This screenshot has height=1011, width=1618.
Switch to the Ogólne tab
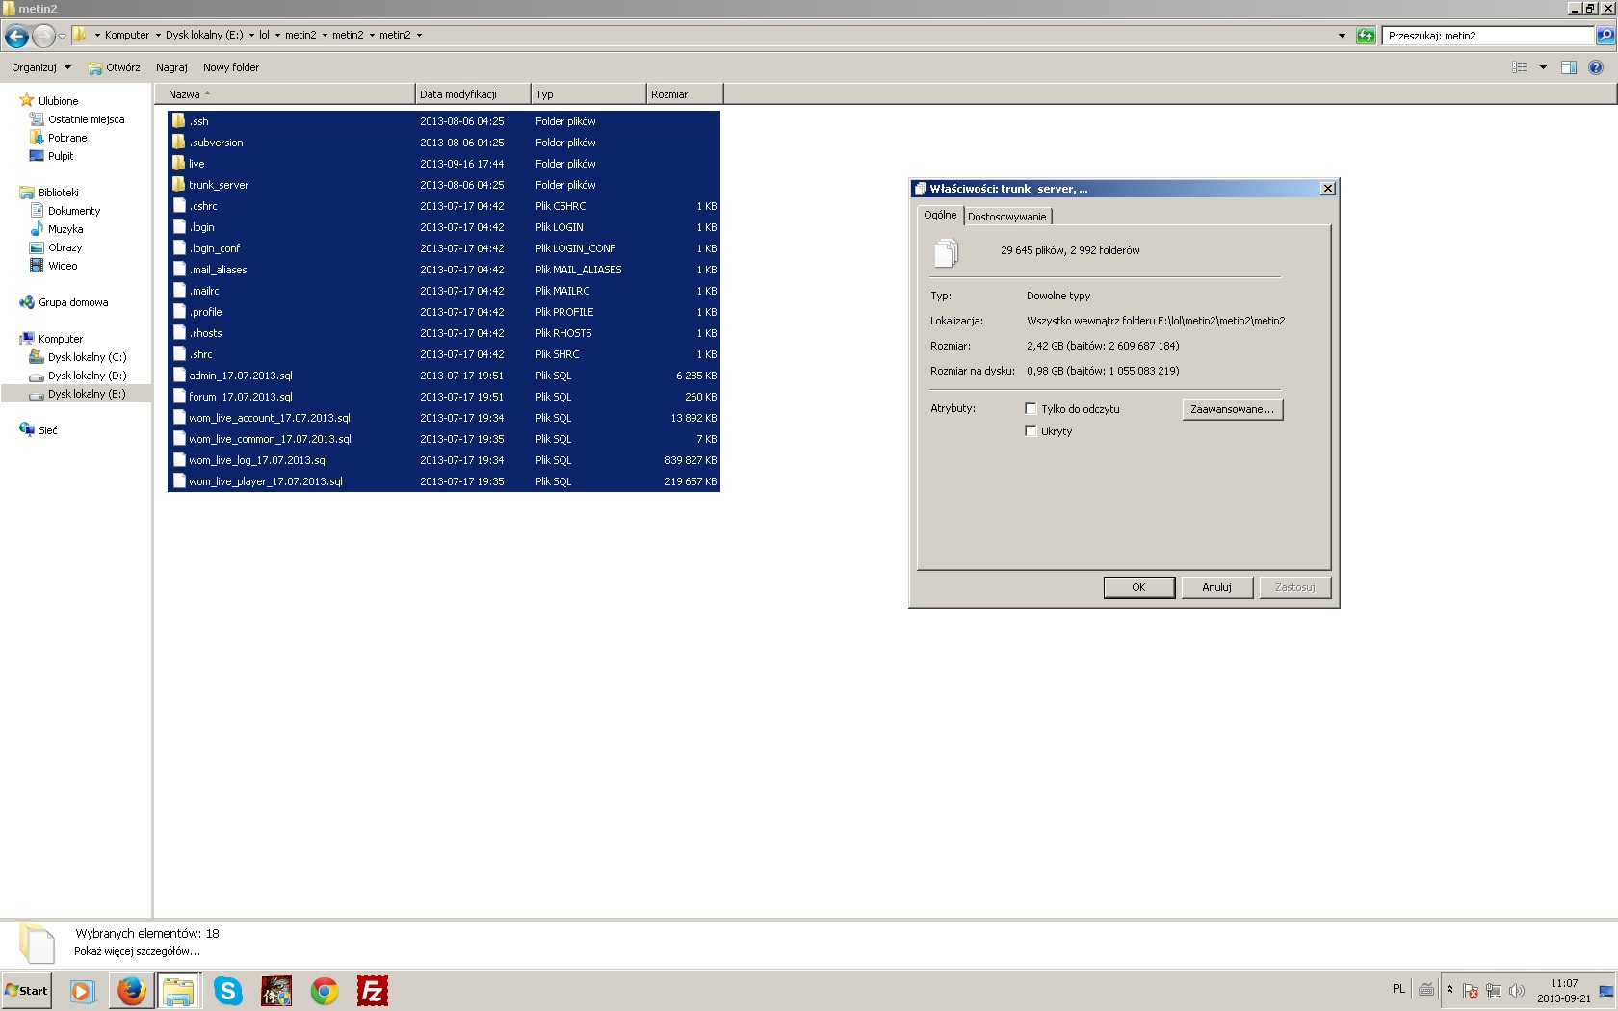pyautogui.click(x=940, y=215)
